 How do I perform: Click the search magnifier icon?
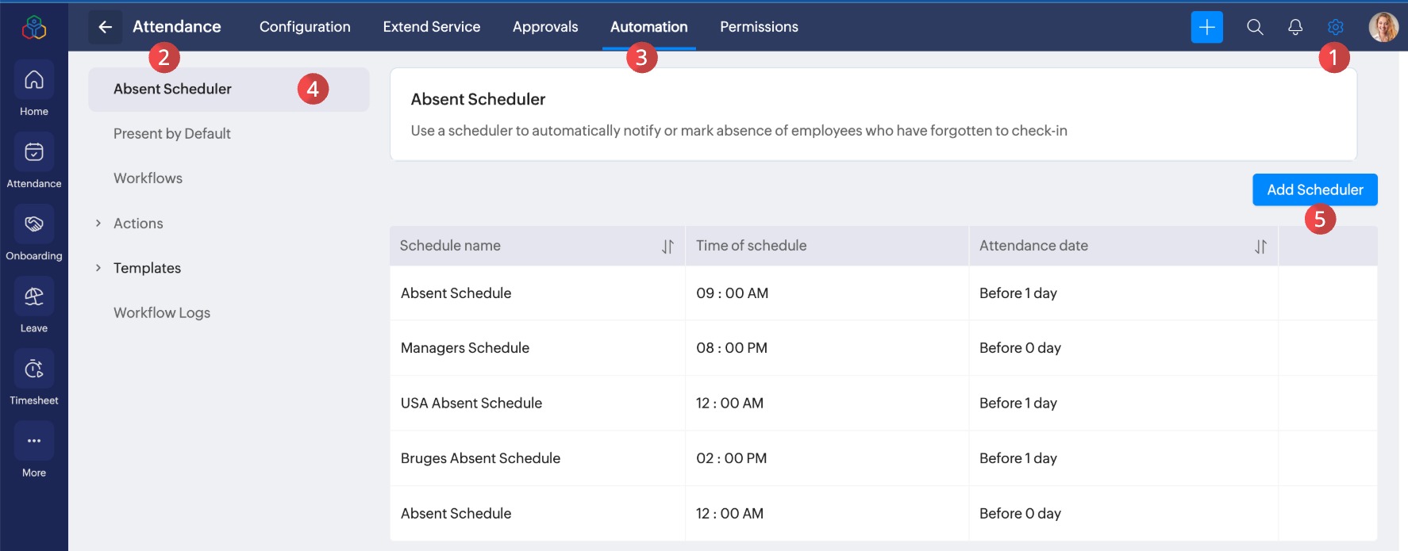[1255, 27]
